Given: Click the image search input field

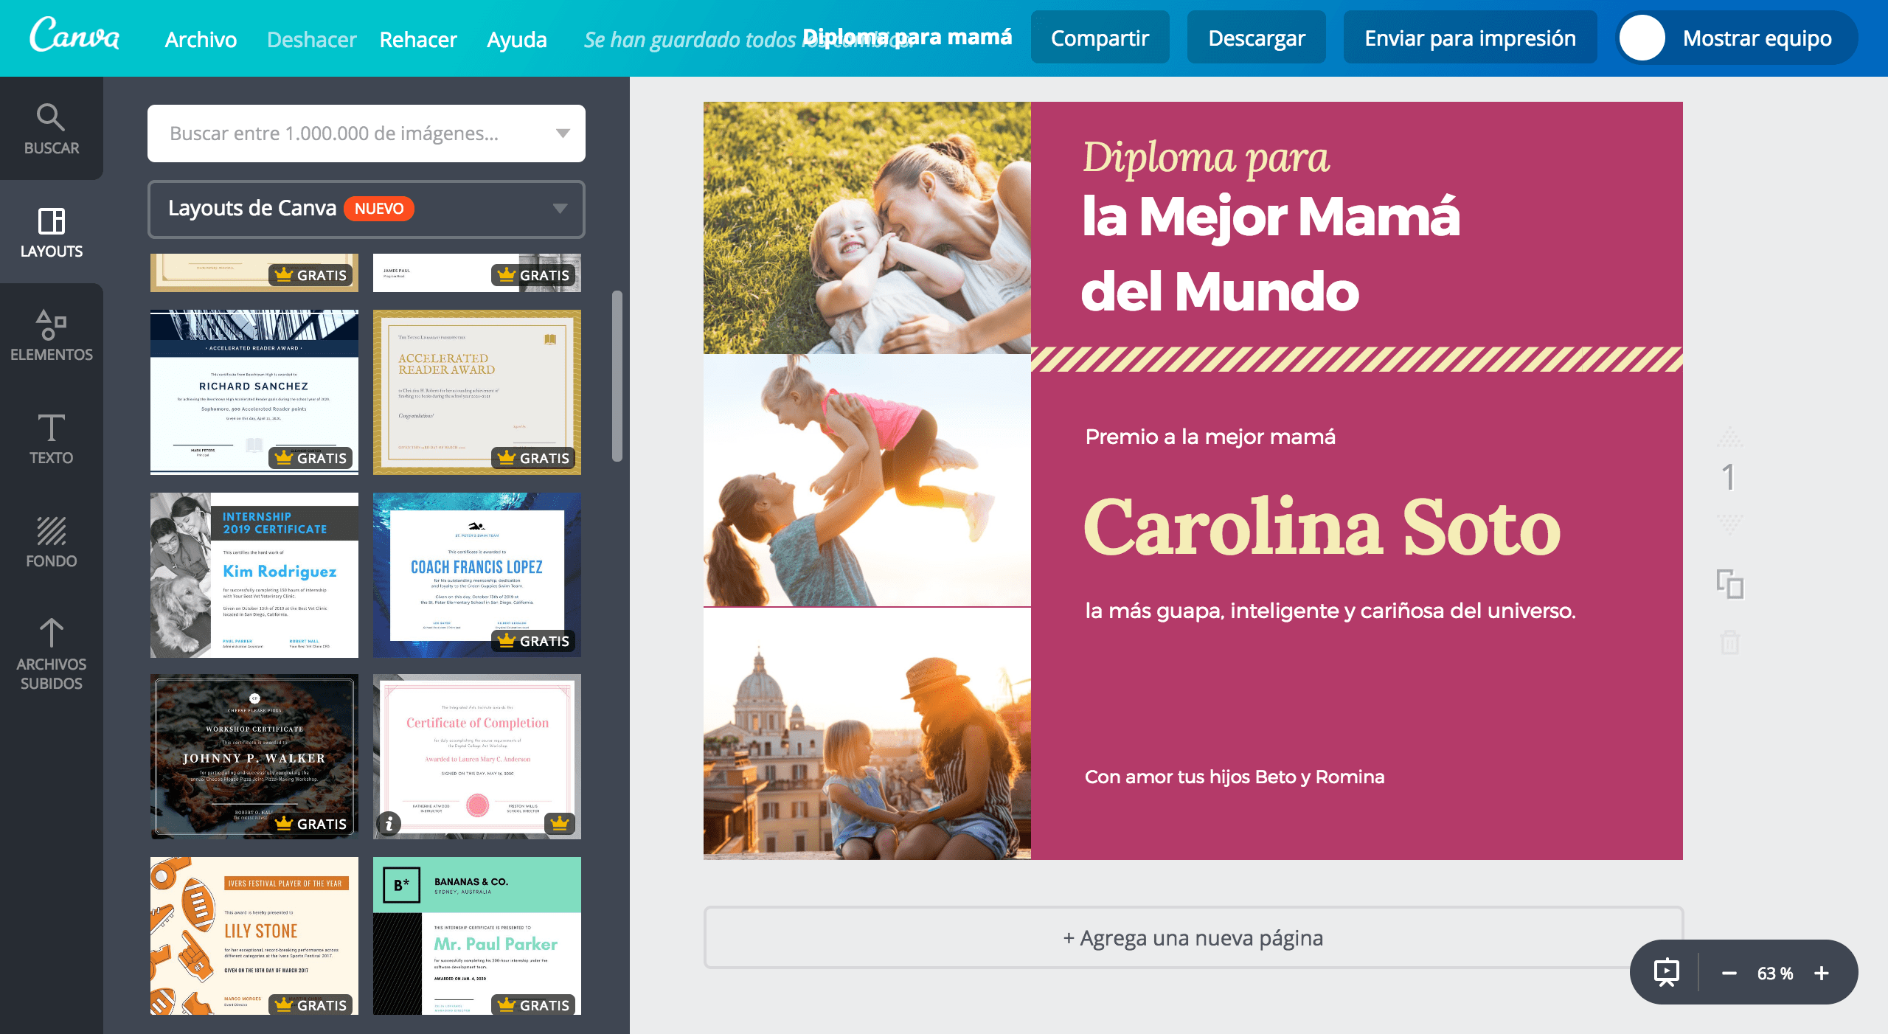Looking at the screenshot, I should [367, 133].
